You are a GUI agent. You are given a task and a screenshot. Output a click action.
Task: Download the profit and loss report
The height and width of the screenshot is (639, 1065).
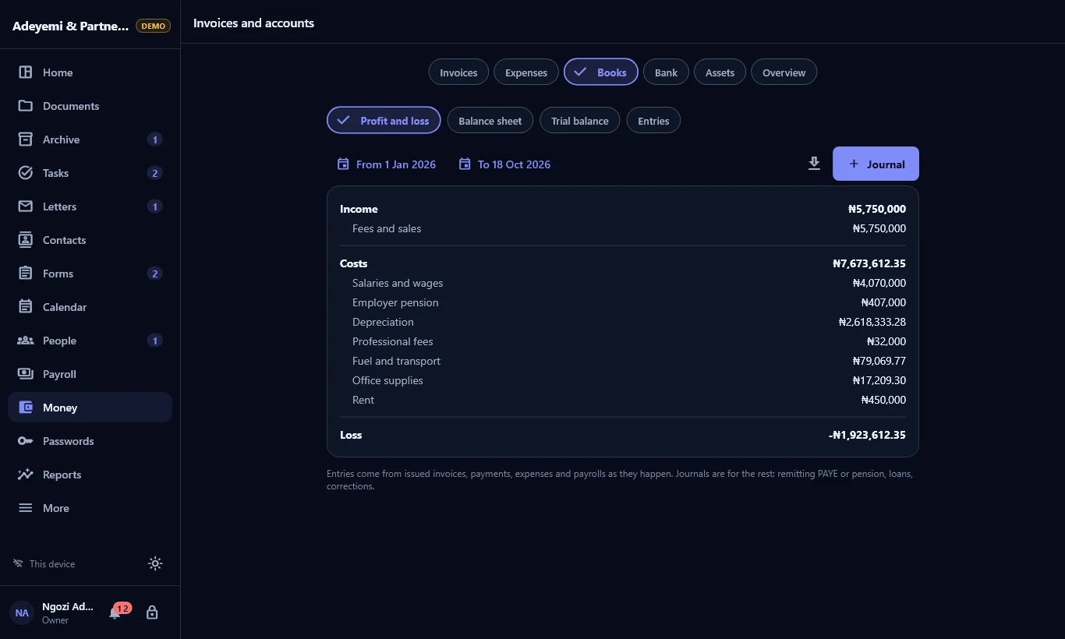(x=814, y=164)
